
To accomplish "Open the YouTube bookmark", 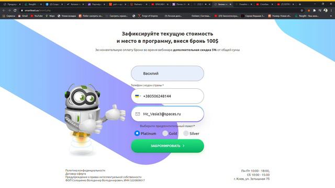I will (37, 16).
